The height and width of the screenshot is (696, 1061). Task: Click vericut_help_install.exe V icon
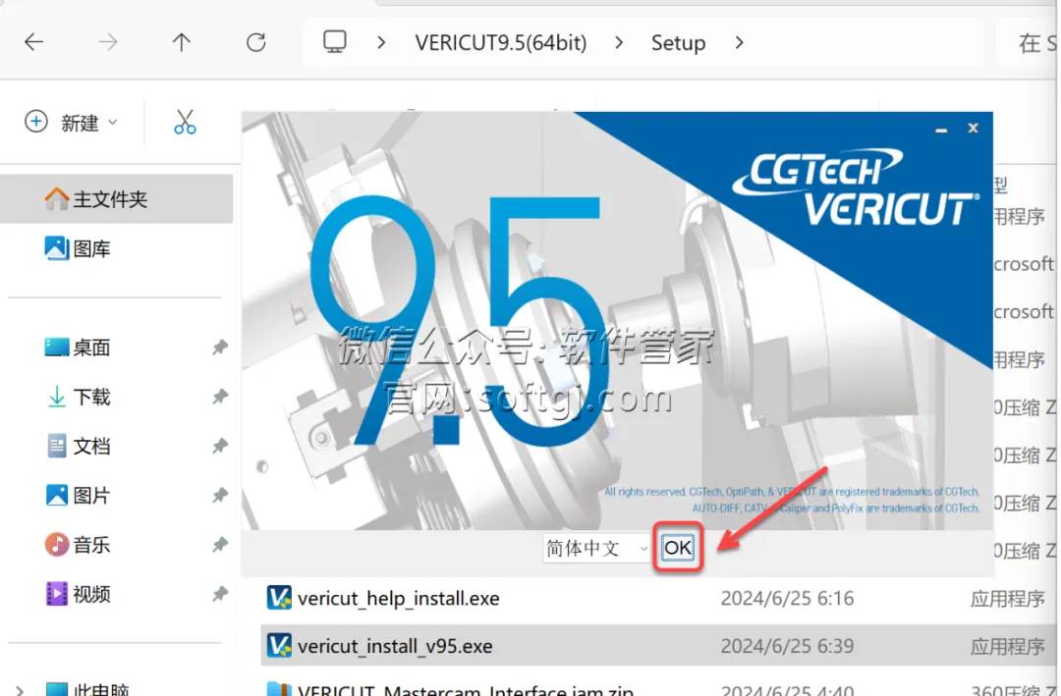[279, 598]
